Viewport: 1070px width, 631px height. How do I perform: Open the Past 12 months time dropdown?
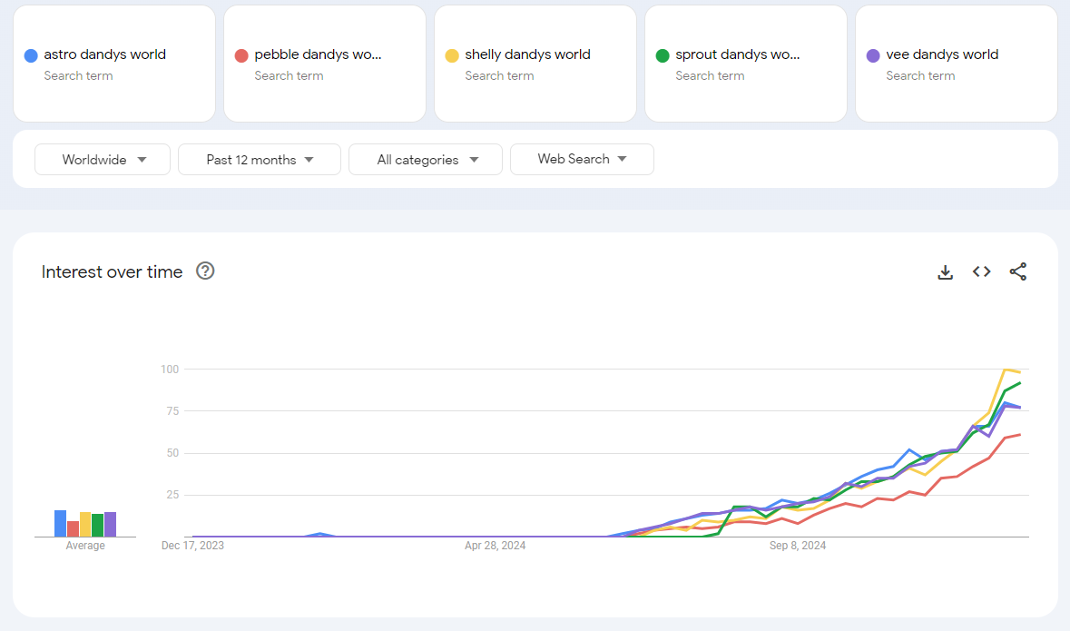click(259, 159)
